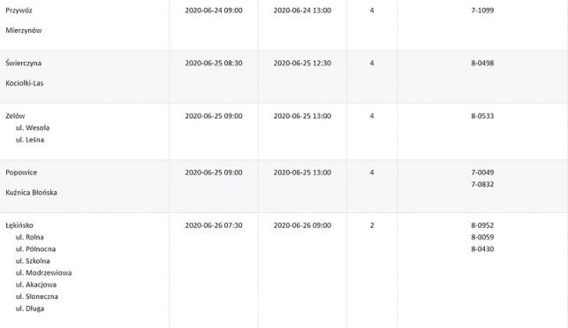Viewport: 568px width, 328px height.
Task: Click ul. Wesoła under Zelów
Action: (33, 127)
